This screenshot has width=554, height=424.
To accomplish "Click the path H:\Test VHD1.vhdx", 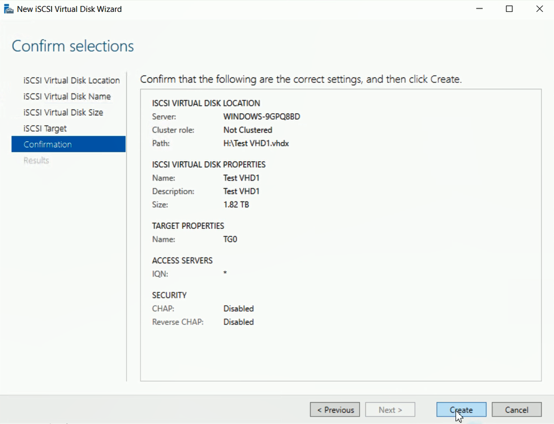I will [x=256, y=143].
